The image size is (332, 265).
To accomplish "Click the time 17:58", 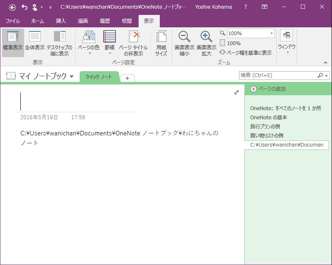I will pyautogui.click(x=78, y=117).
